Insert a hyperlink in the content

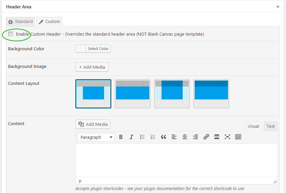pyautogui.click(x=206, y=137)
